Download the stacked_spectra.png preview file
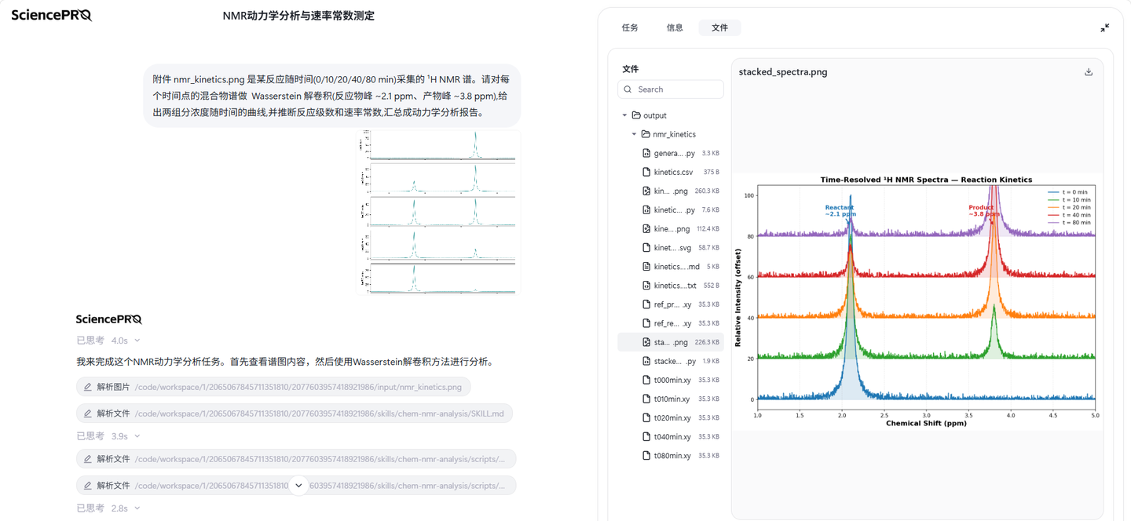 point(1089,72)
